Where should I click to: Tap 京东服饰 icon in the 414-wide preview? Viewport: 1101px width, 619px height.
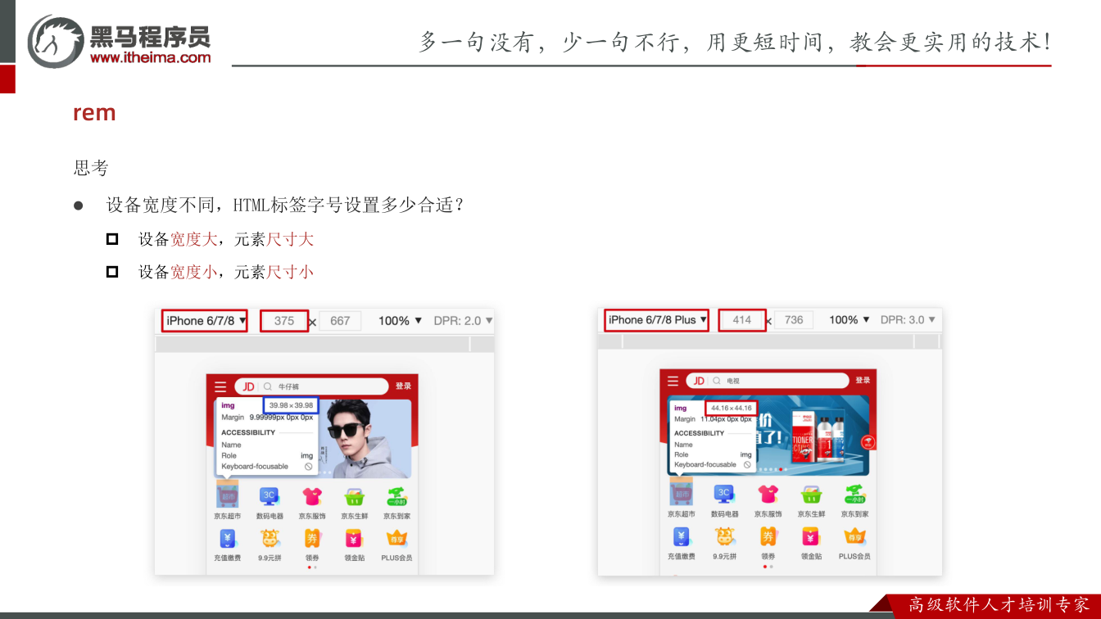(768, 494)
